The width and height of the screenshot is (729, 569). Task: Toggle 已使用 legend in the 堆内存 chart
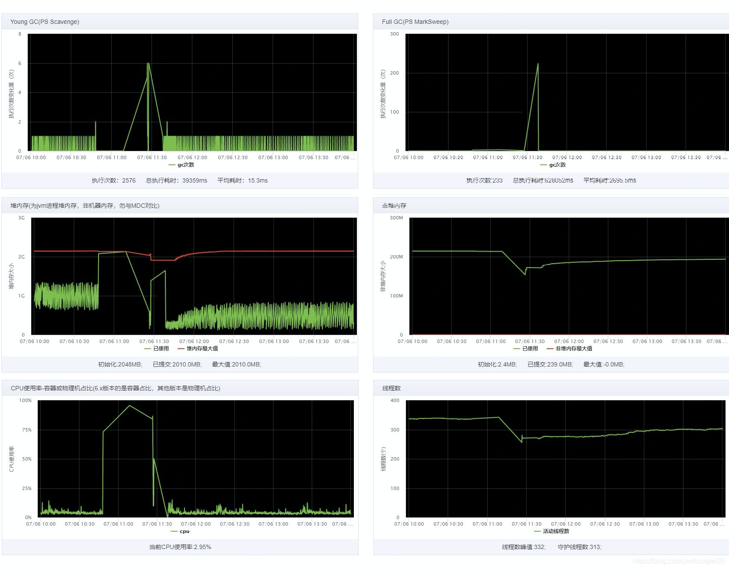tap(156, 349)
